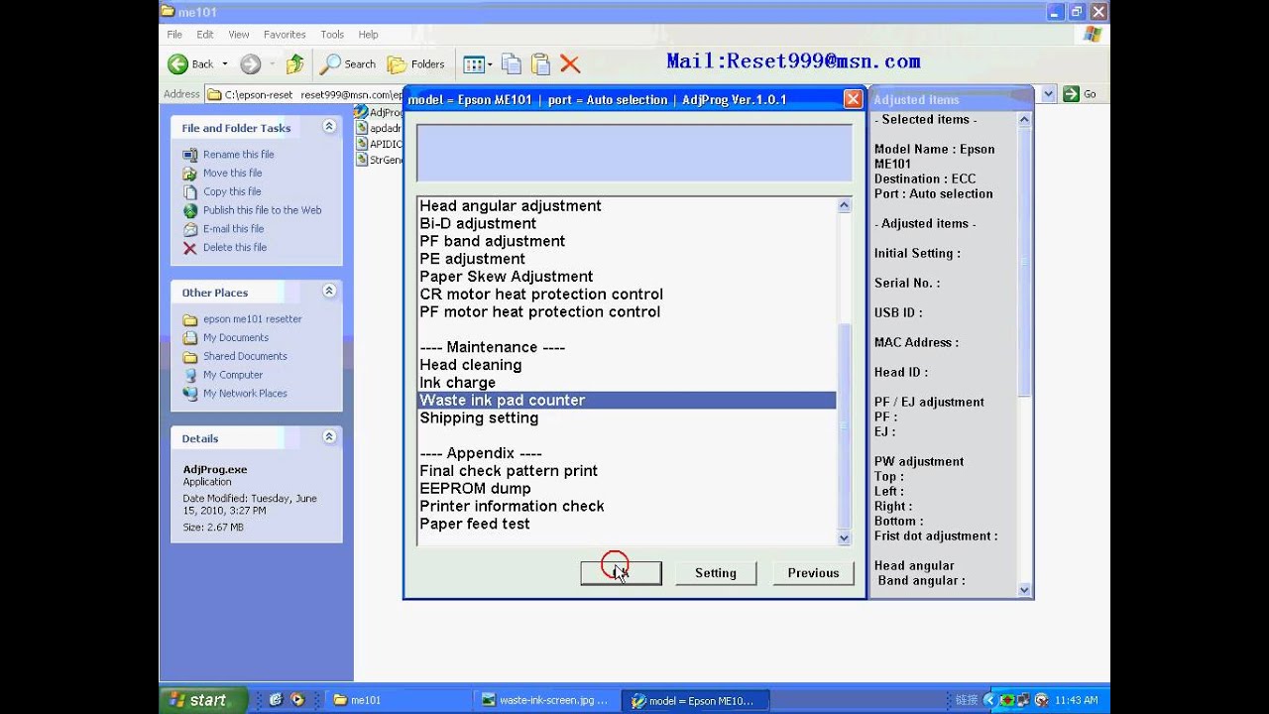Screen dimensions: 1269x714
Task: Select Waste ink pad counter item
Action: tap(627, 401)
